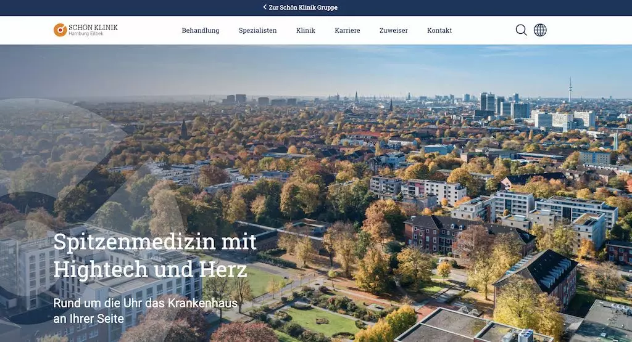Viewport: 632px width, 342px height.
Task: Click the back chevron before Zur Schön Klinik Gruppe
Action: [x=265, y=7]
